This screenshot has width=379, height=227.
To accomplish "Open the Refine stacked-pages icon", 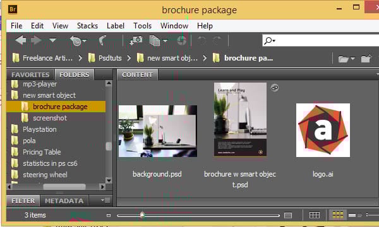I will [x=155, y=40].
